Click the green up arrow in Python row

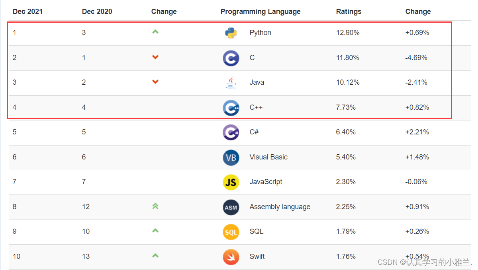[x=155, y=31]
